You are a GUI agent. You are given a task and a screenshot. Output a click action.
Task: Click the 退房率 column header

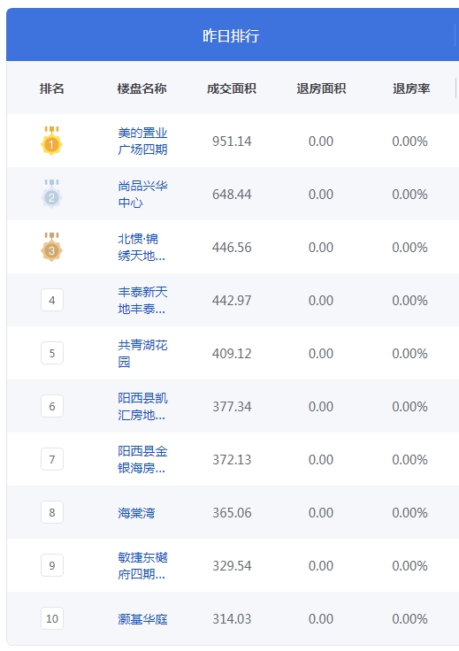(411, 88)
